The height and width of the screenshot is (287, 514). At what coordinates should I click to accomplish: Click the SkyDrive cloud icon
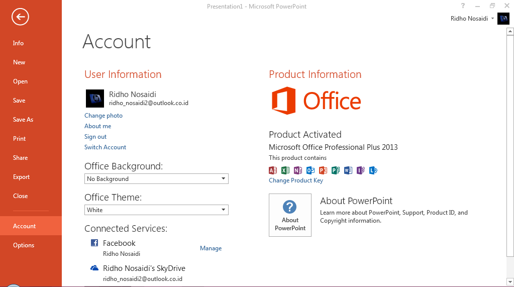[94, 268]
